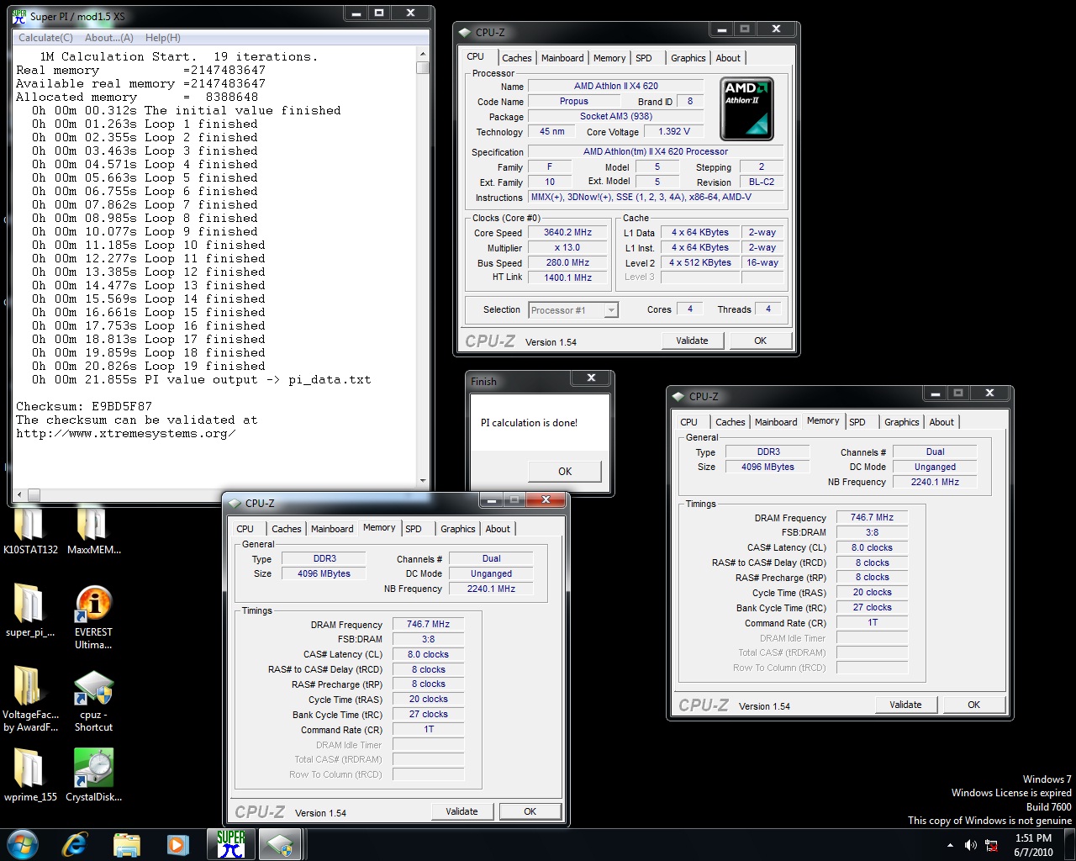
Task: Click OK in right CPU-Z memory window
Action: click(x=973, y=705)
